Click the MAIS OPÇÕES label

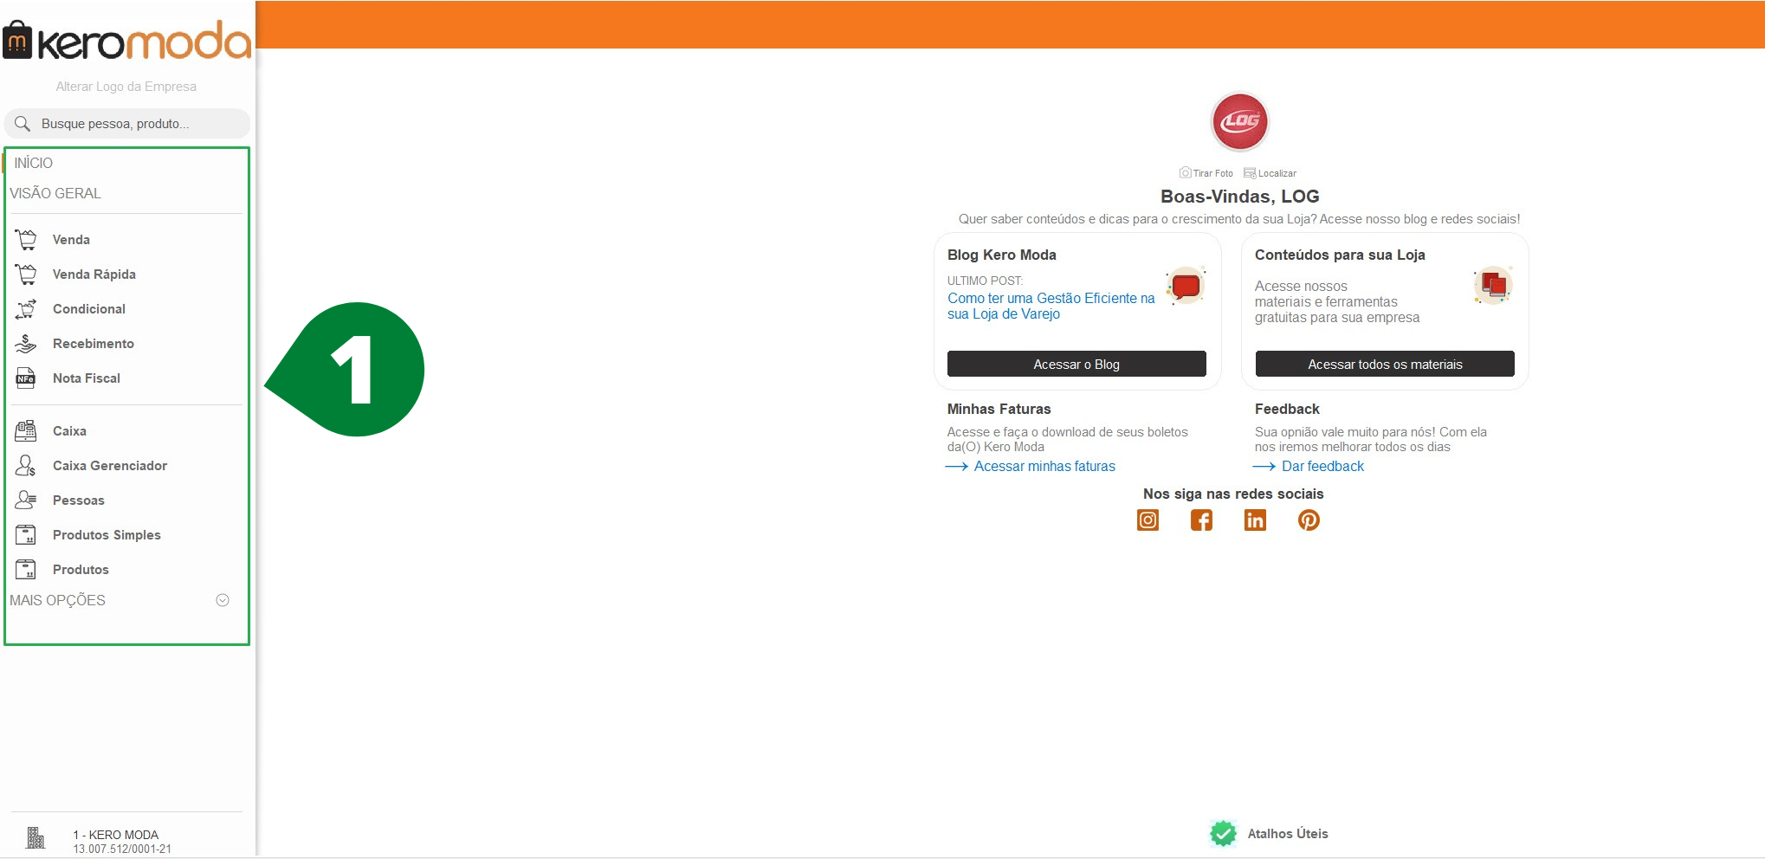(57, 600)
